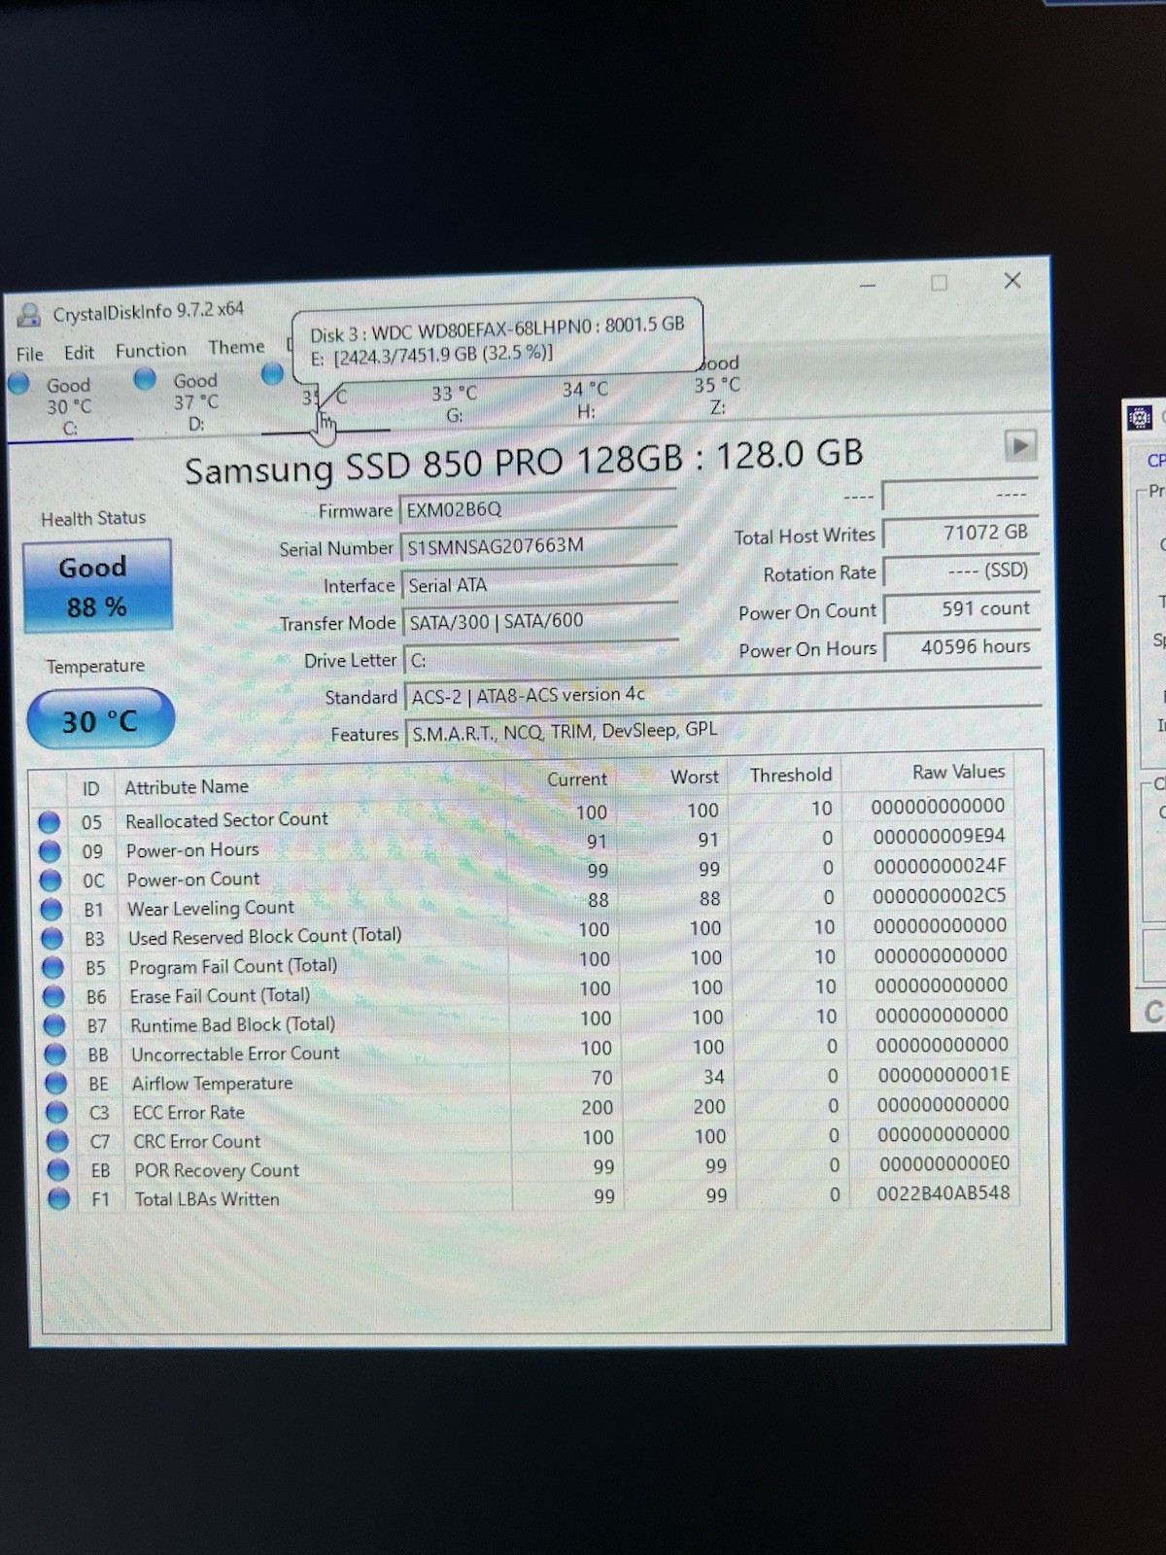Click the Total Host Writes value 71072 GB
The width and height of the screenshot is (1166, 1555).
(960, 533)
